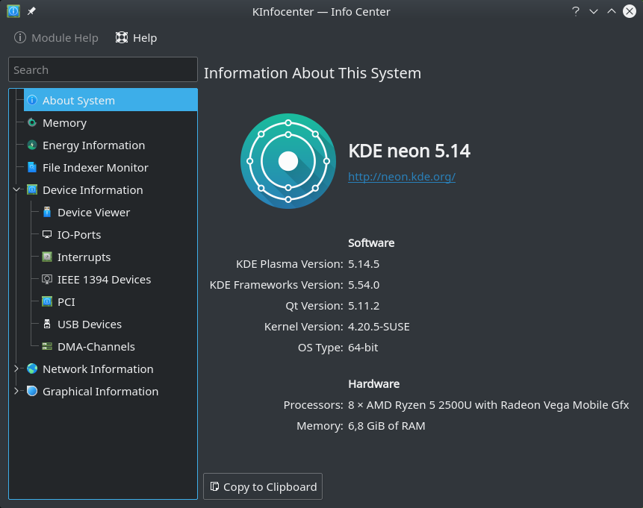Viewport: 643px width, 508px height.
Task: Select IO-Ports entry label
Action: pyautogui.click(x=79, y=235)
